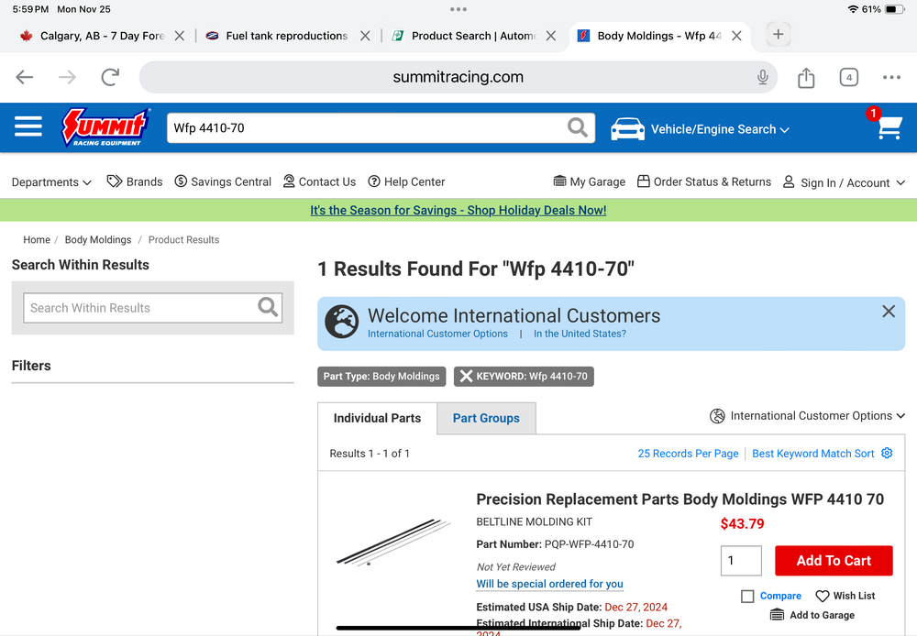The height and width of the screenshot is (636, 917).
Task: Close the Fuel tank reproductions tab
Action: tap(365, 36)
